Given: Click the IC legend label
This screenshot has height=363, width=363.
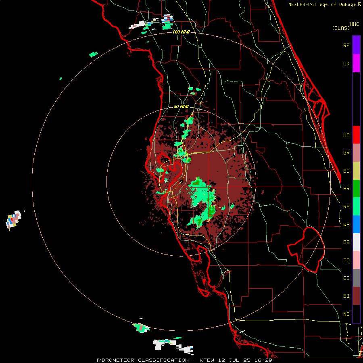Looking at the screenshot, I should 346,261.
